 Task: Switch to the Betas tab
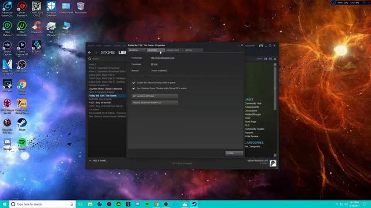click(x=194, y=50)
